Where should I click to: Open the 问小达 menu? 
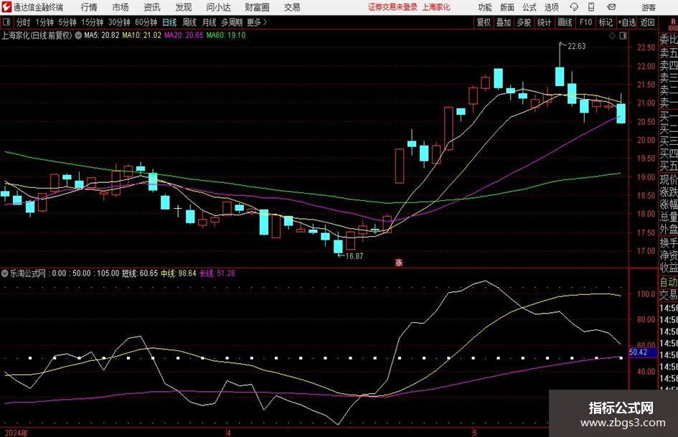[218, 7]
